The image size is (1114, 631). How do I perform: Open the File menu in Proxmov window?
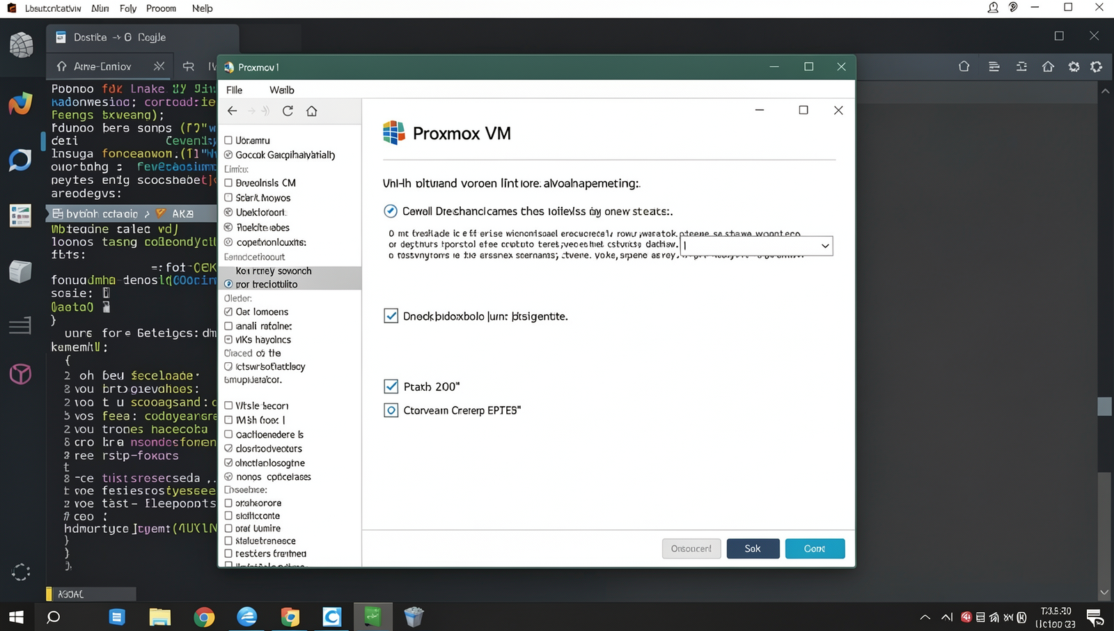pos(235,90)
